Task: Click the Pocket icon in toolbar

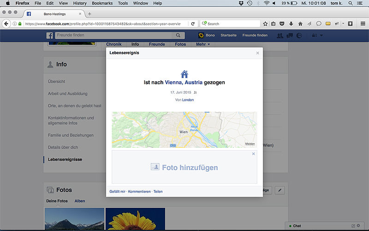Action: click(x=282, y=24)
